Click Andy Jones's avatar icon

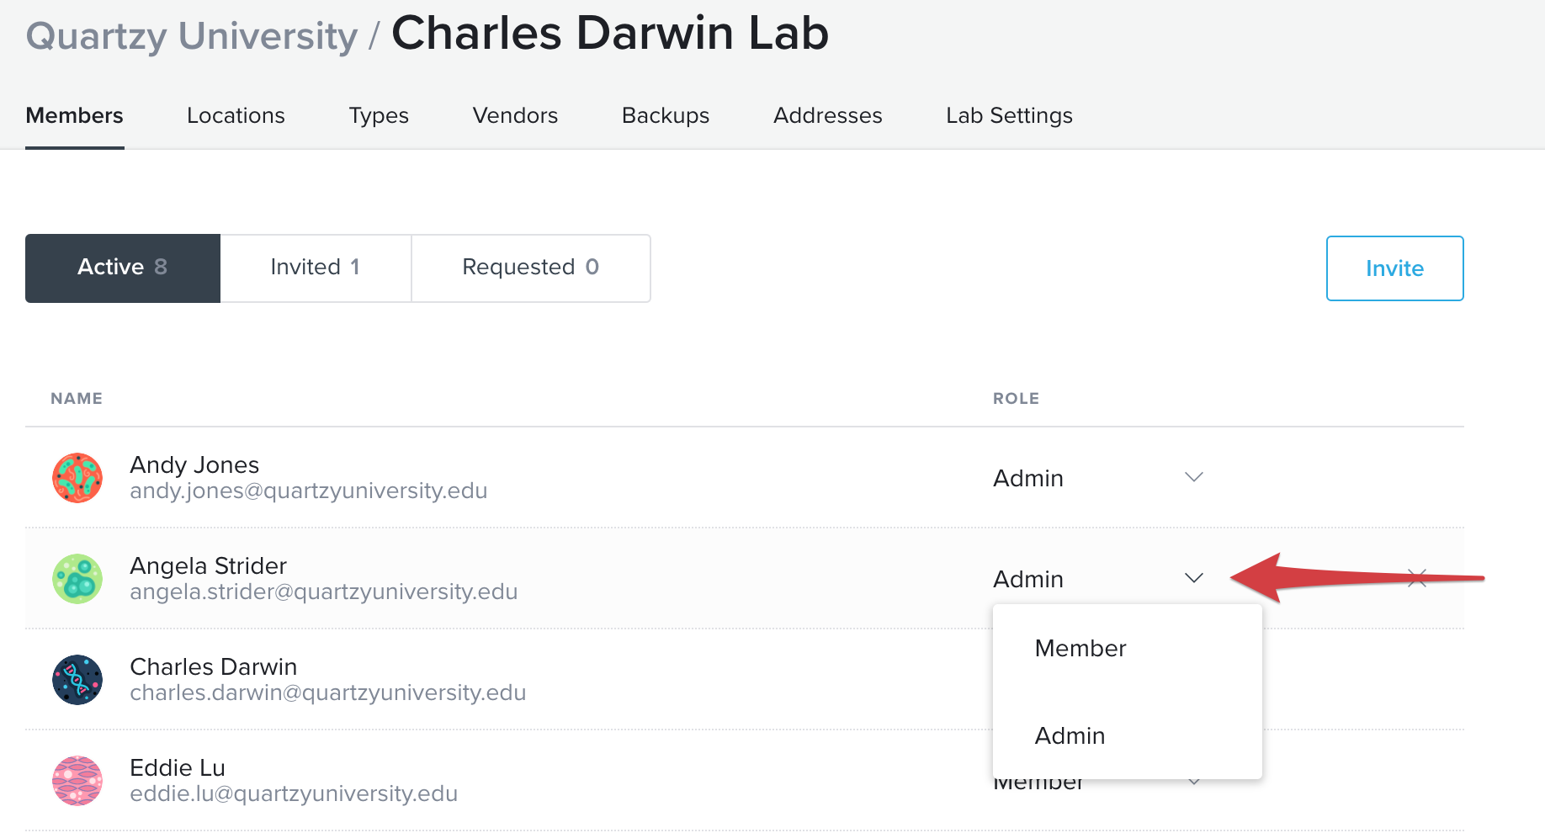pyautogui.click(x=77, y=478)
